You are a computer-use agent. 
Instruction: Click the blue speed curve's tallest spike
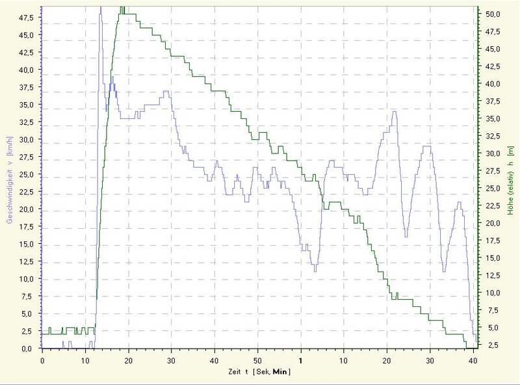pyautogui.click(x=100, y=8)
